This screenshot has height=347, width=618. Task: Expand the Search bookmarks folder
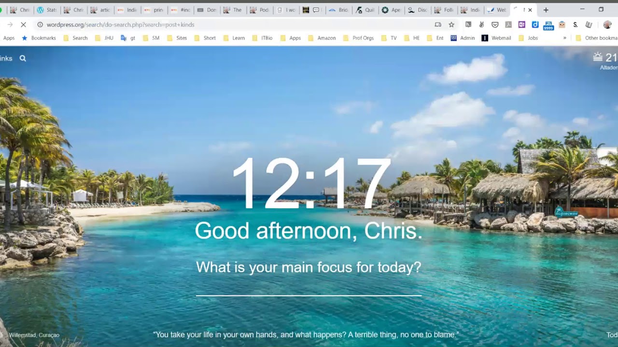point(75,38)
